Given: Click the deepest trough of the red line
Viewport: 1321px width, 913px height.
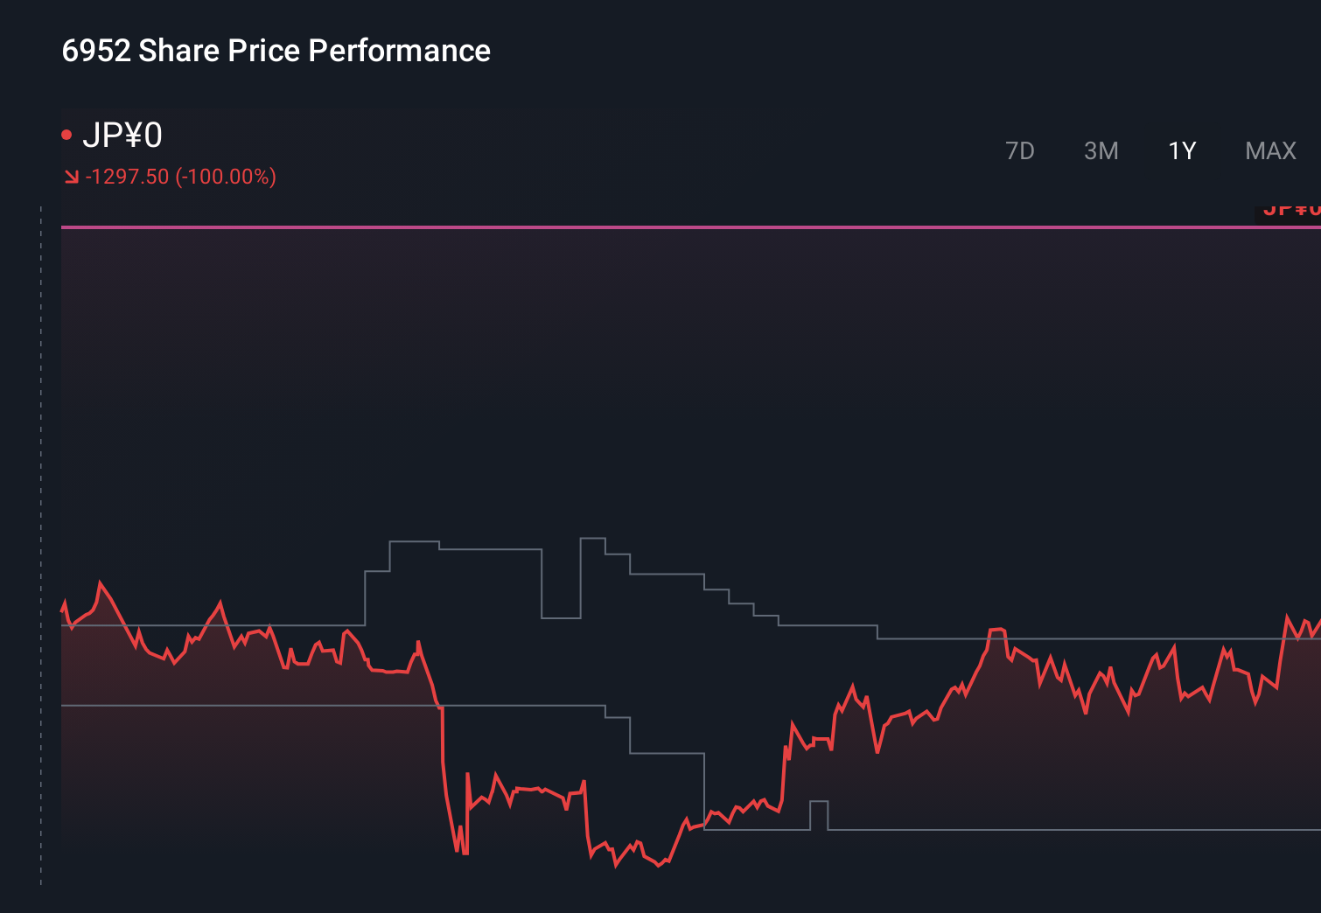Looking at the screenshot, I should [615, 866].
